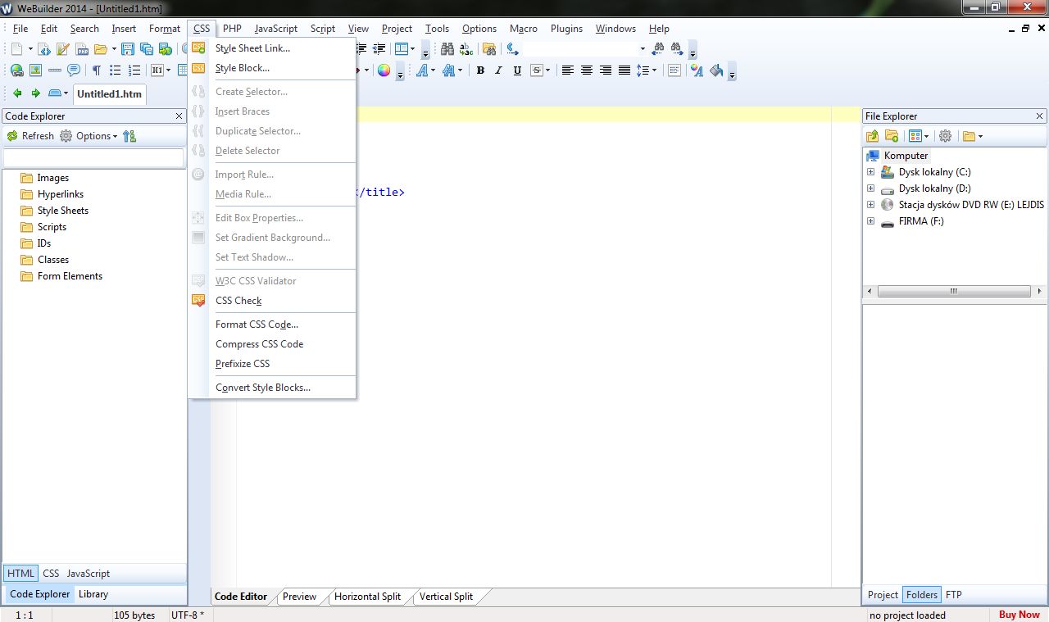The image size is (1049, 622).
Task: Open the JavaScript menu
Action: coord(276,29)
